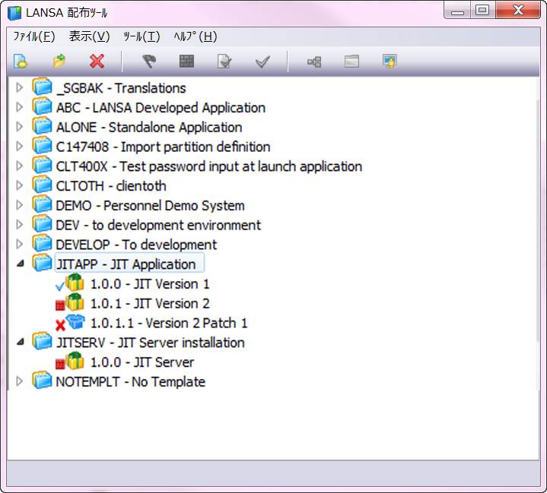This screenshot has height=493, width=547.
Task: Click the ALONE application folder icon
Action: tap(42, 126)
